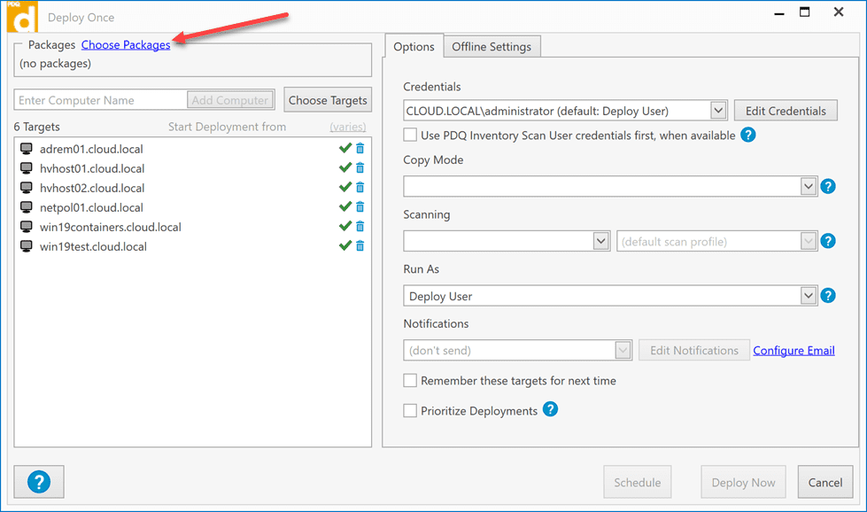Viewport: 867px width, 512px height.
Task: Toggle the Prioritize Deployments checkbox
Action: [410, 411]
